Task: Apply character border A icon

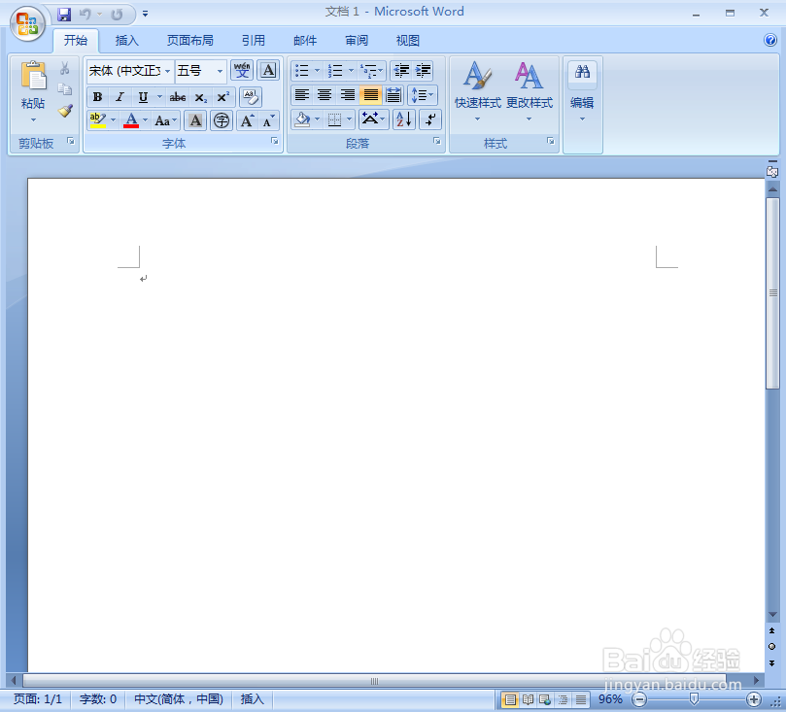Action: (268, 71)
